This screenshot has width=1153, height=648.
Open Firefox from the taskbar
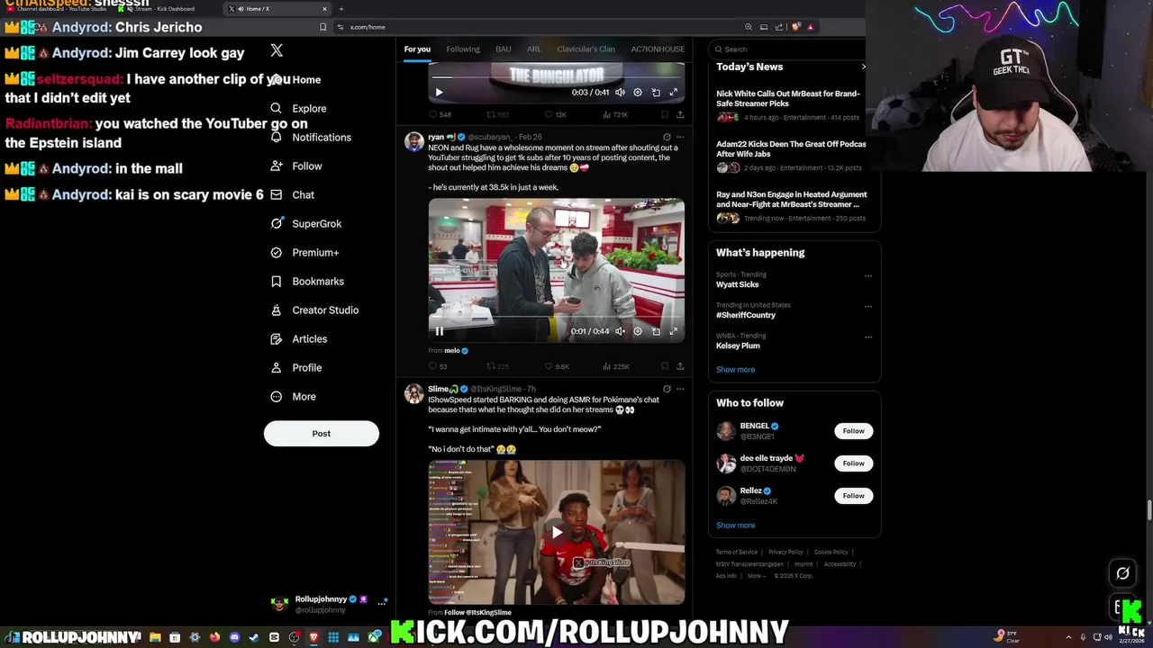click(x=214, y=637)
